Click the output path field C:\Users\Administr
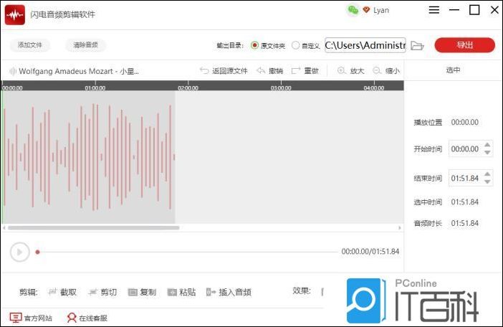 pos(365,45)
